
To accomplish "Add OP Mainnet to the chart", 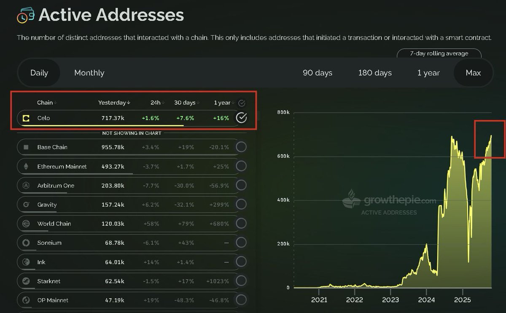I will click(241, 300).
